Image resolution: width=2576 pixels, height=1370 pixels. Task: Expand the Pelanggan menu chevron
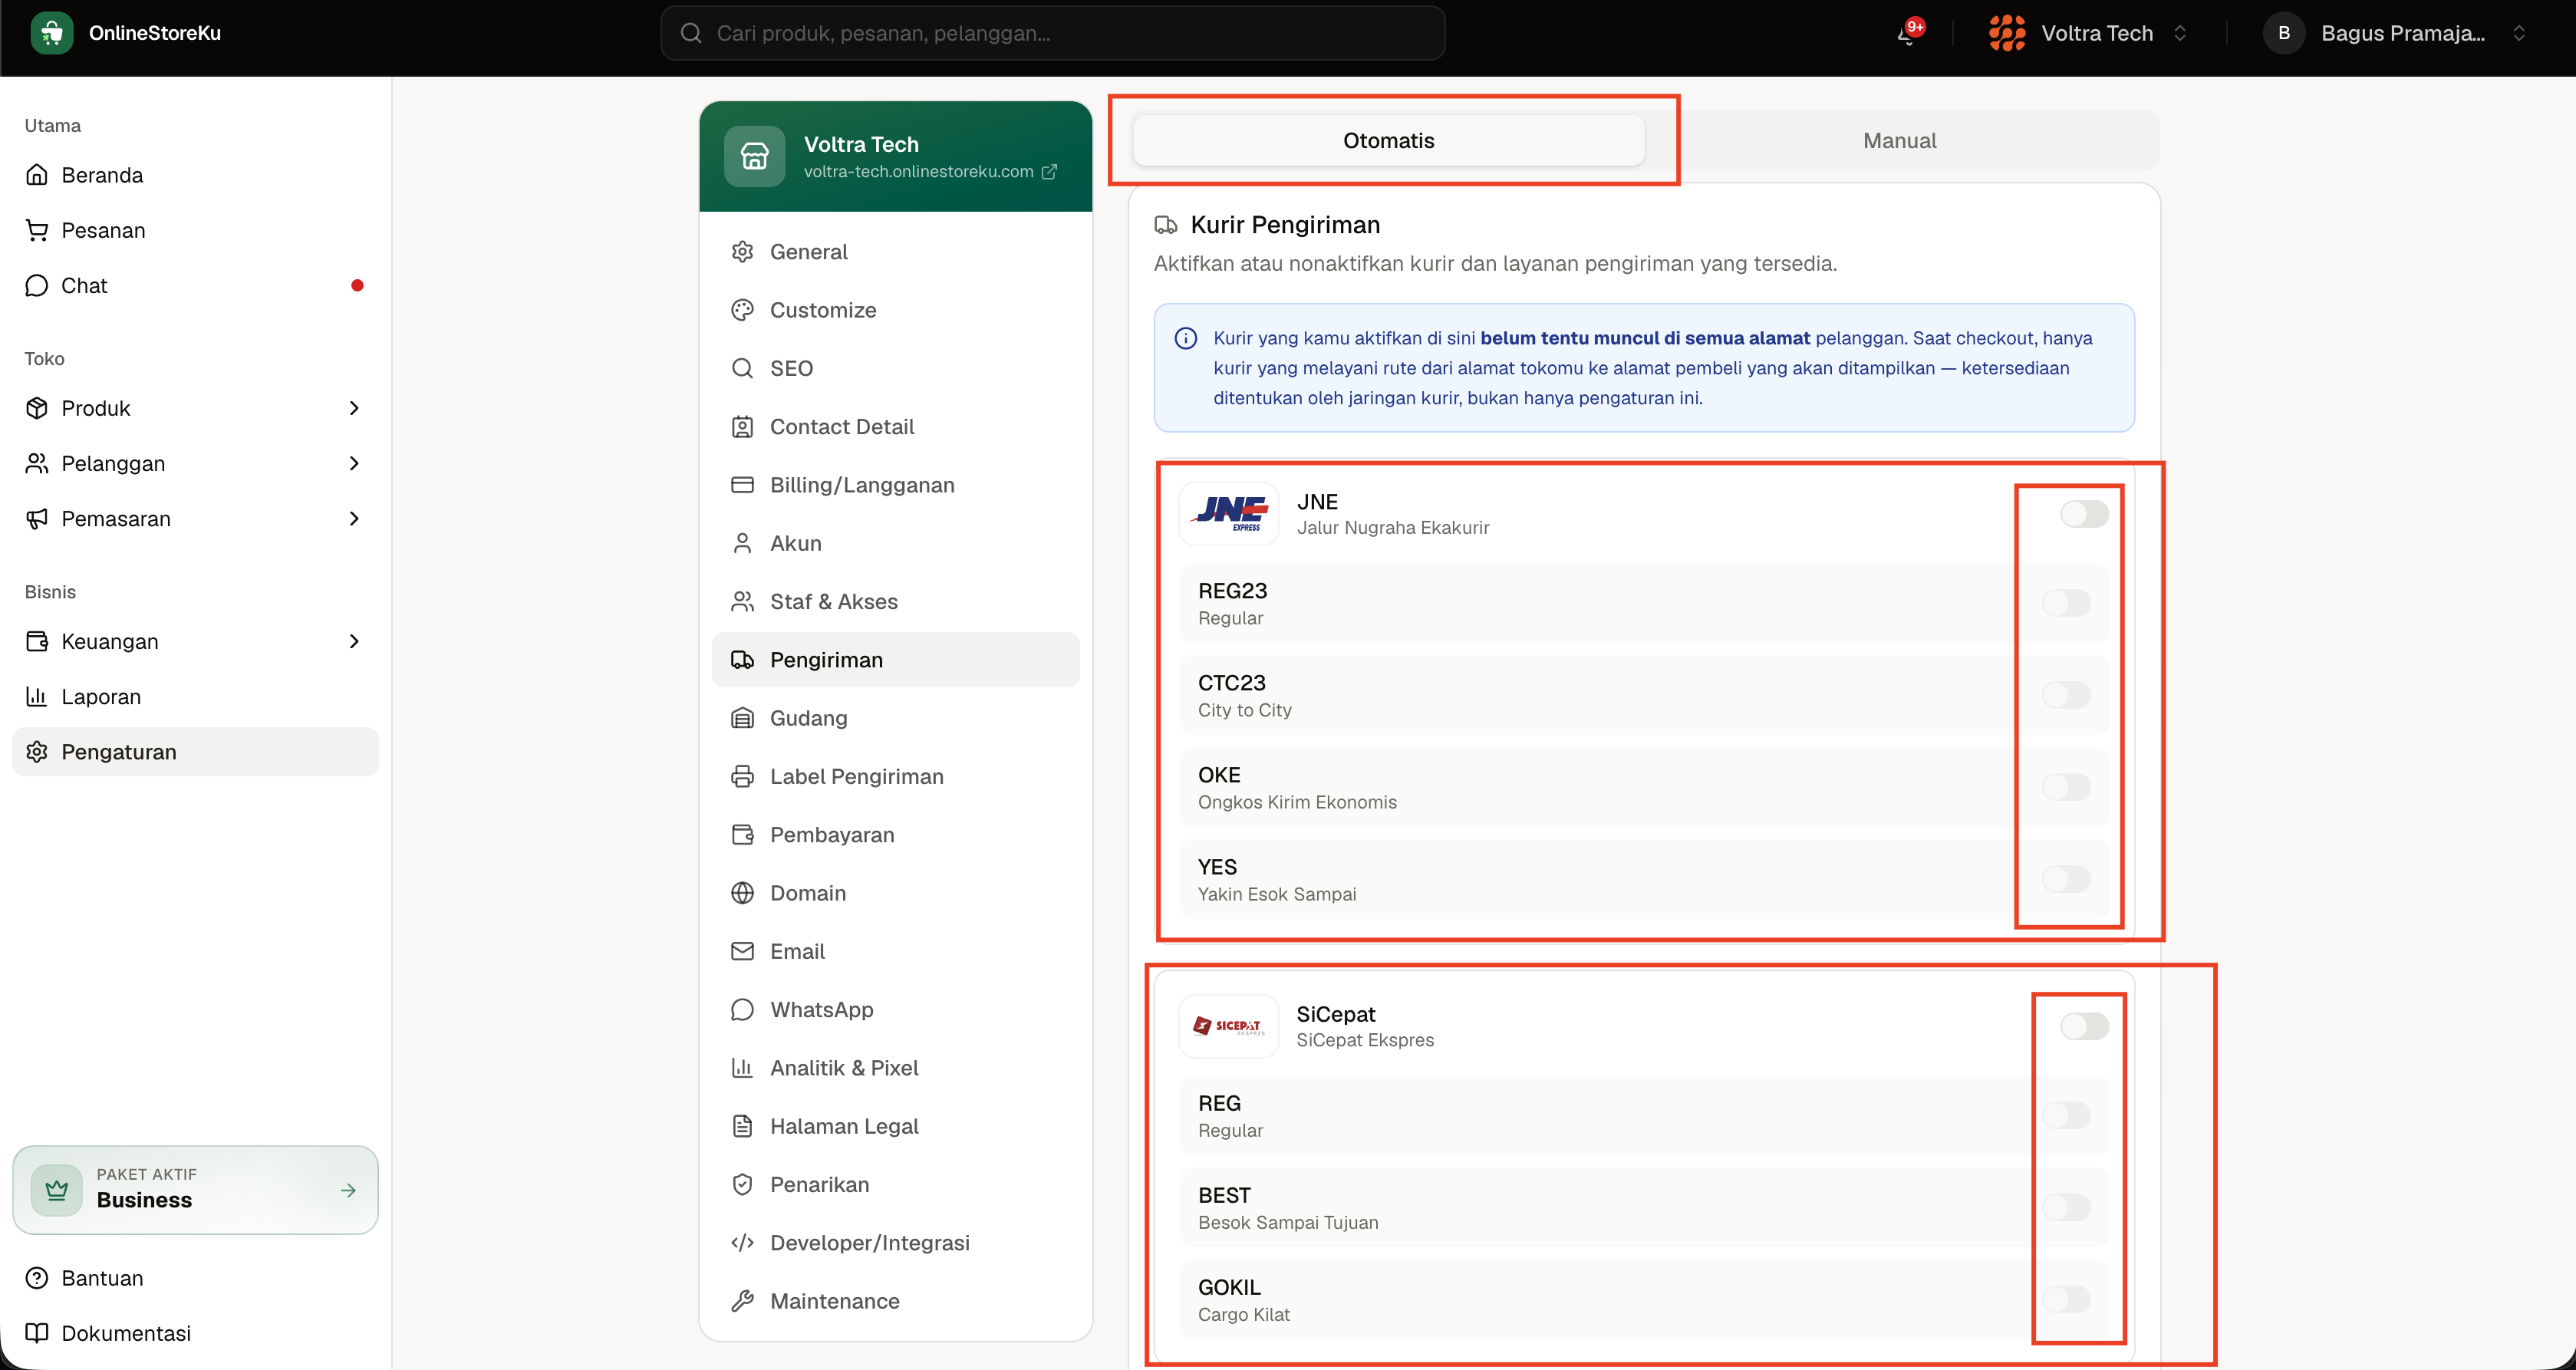pos(354,463)
